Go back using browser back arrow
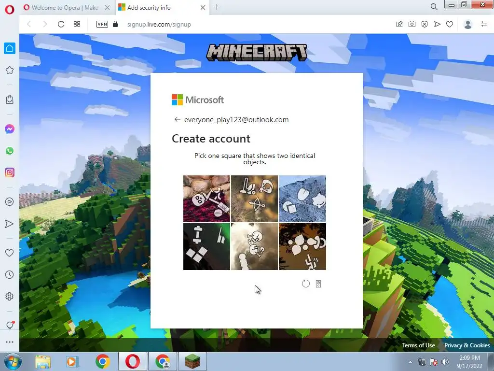 point(29,24)
